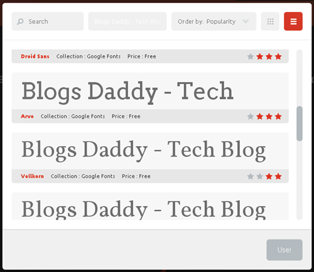Click second star on Droid Sans row
Viewport: 314px width, 272px height.
point(260,56)
